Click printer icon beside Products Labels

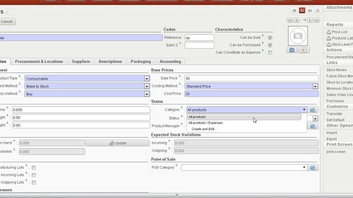329,38
